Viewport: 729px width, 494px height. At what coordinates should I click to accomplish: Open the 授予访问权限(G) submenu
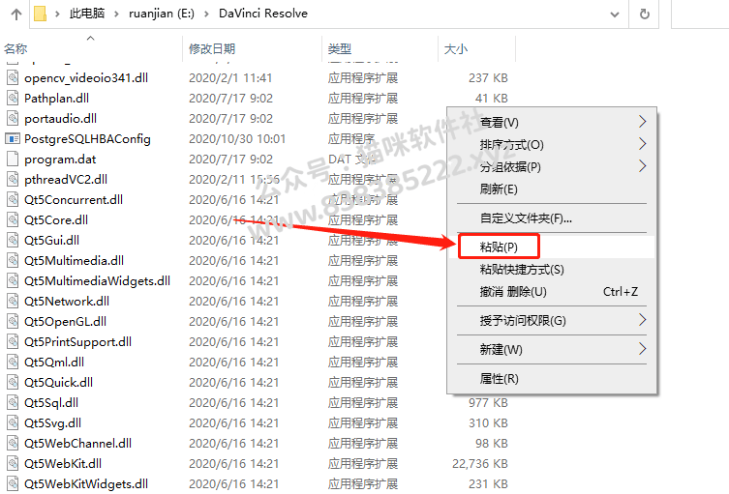coord(552,320)
